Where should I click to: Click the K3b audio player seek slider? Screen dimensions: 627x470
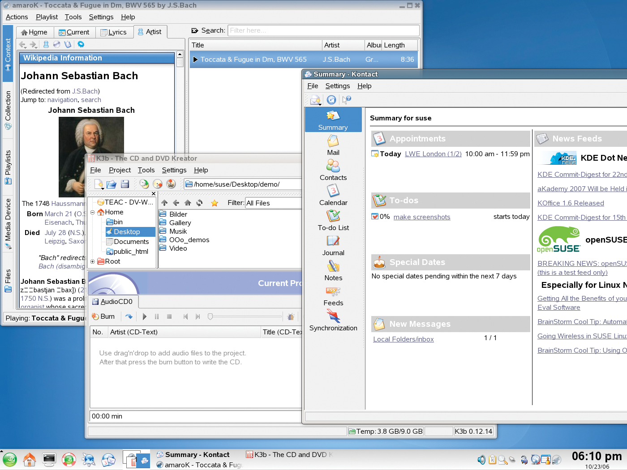(x=245, y=316)
